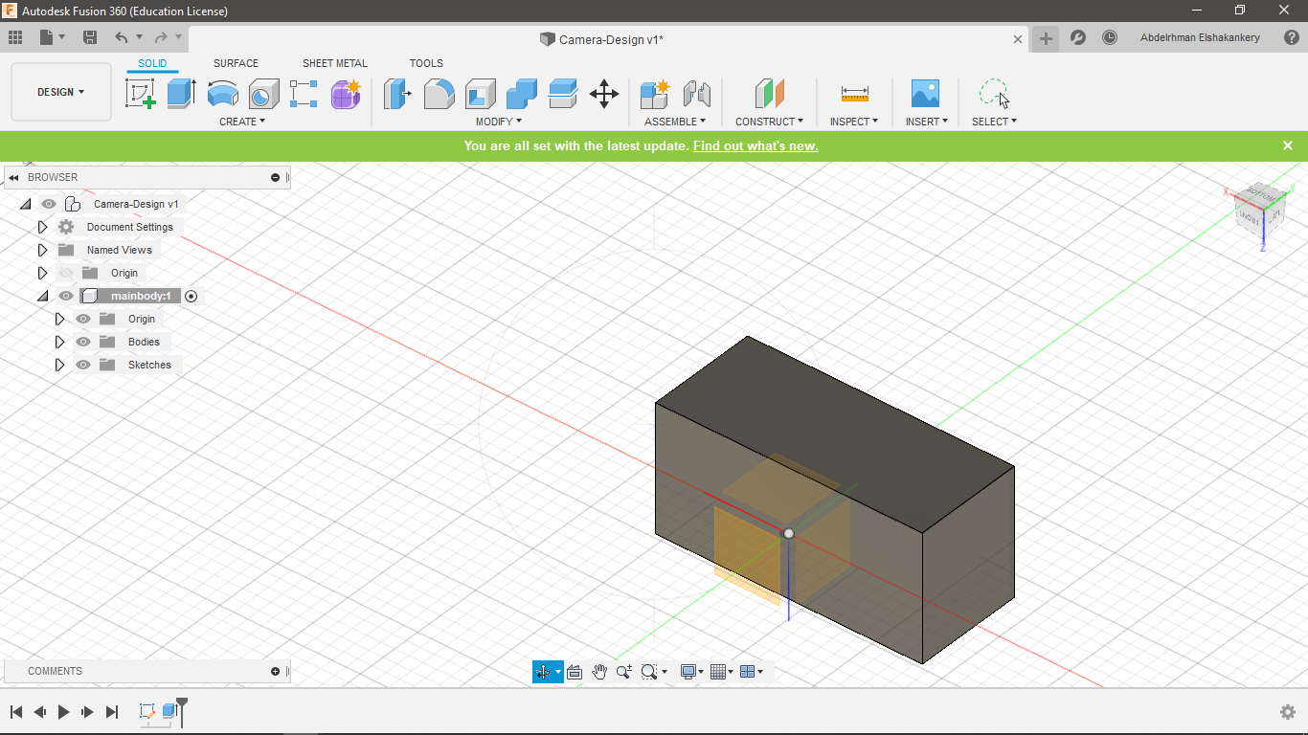Expand the Sketches folder
Screen dimensions: 1308x735
pyautogui.click(x=59, y=365)
